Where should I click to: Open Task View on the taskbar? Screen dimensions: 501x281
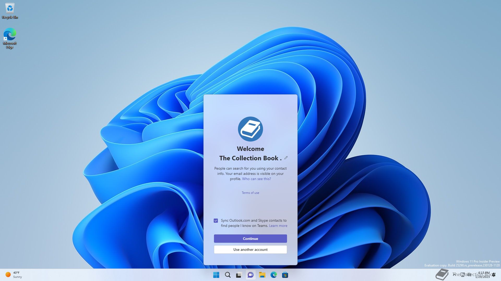(x=239, y=275)
